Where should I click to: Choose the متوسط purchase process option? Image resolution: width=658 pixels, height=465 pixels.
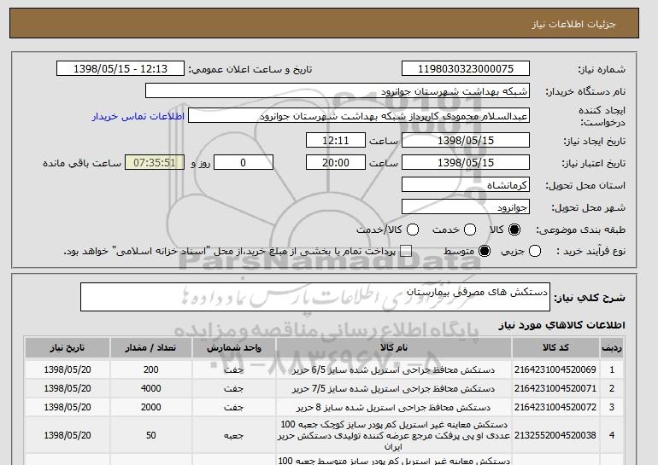[x=485, y=252]
